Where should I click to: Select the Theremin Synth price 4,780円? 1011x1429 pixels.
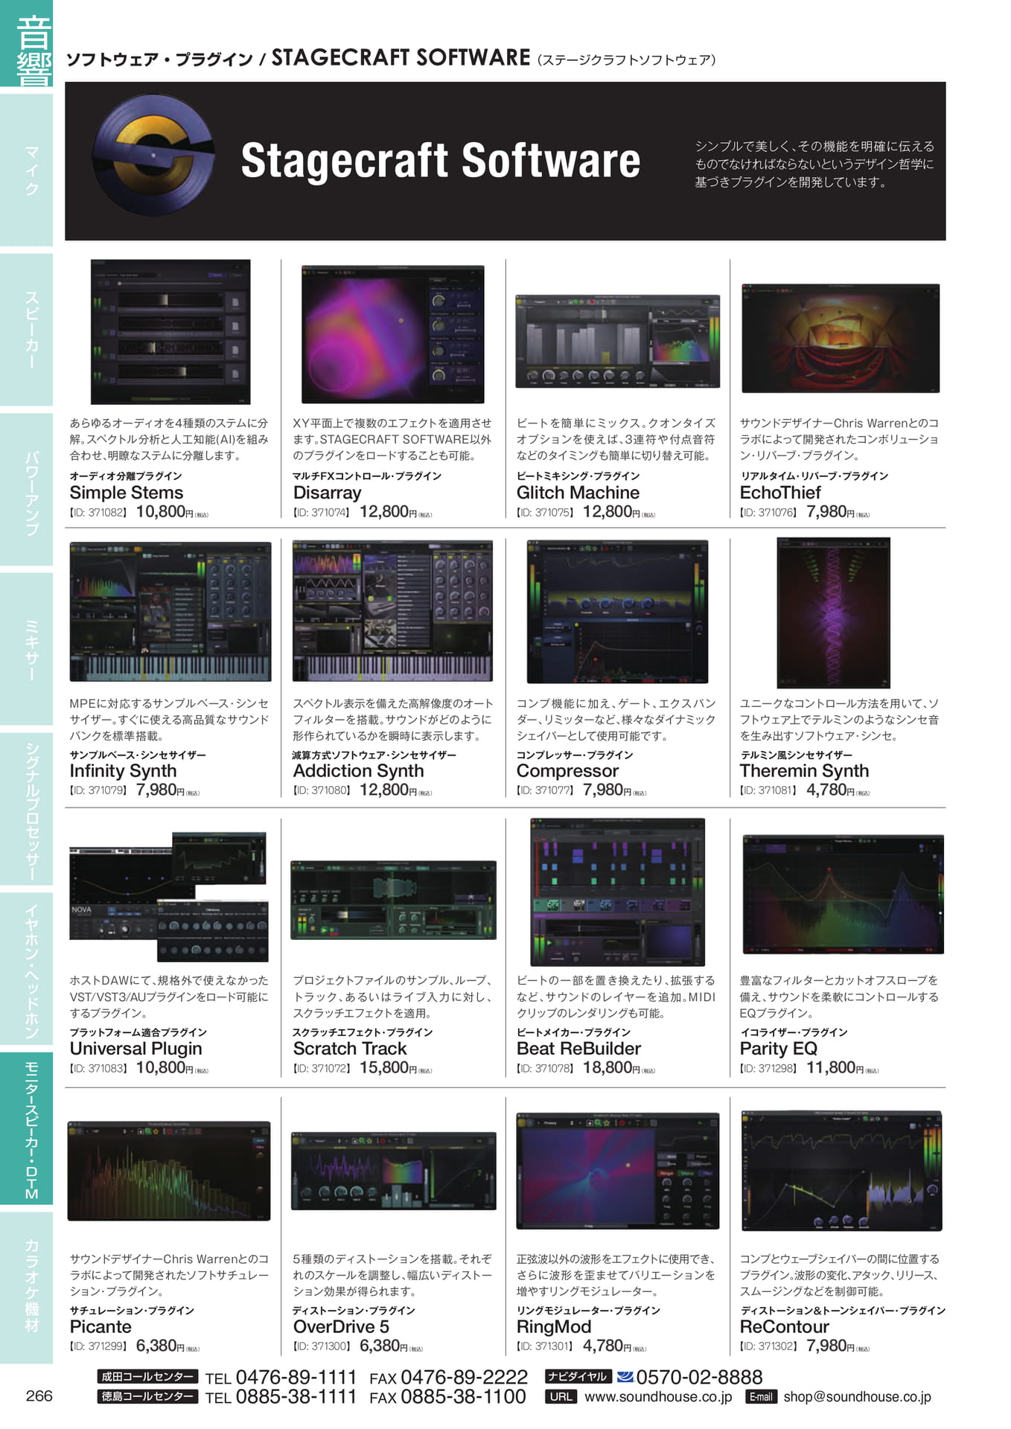pos(832,790)
